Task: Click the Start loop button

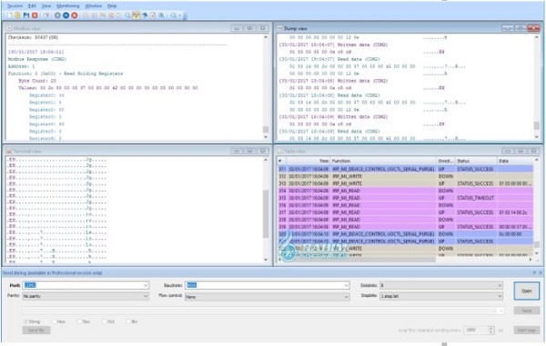Action: click(x=527, y=330)
